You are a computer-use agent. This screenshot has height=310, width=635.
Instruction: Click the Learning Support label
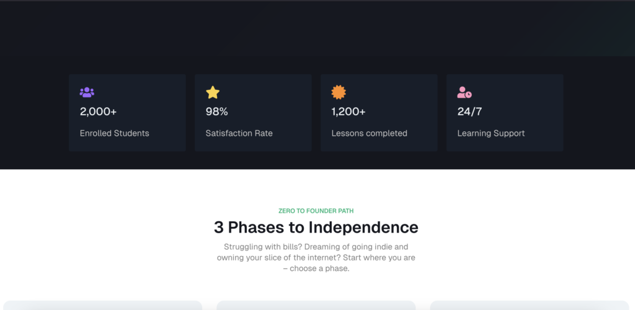pos(491,133)
